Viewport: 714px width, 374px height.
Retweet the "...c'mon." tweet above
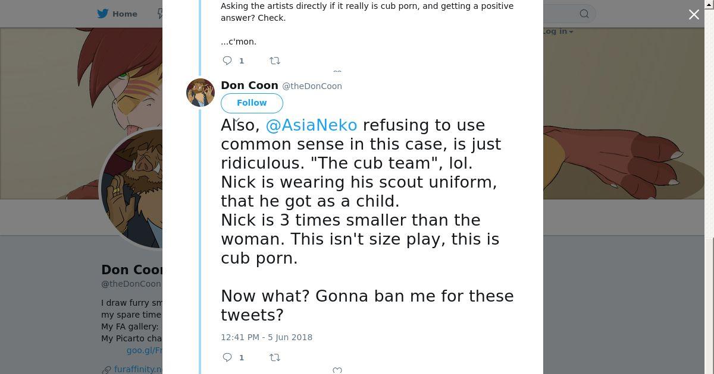pos(275,61)
